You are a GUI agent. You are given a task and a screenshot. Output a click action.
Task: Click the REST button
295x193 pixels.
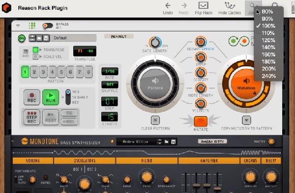tap(51, 117)
